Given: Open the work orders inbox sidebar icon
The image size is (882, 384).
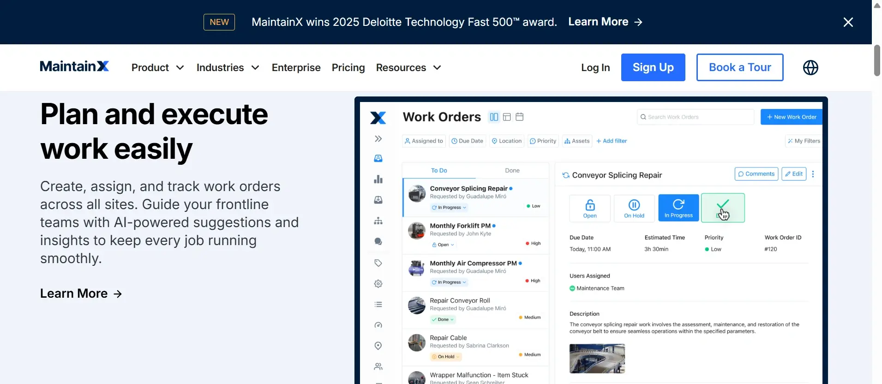Looking at the screenshot, I should 378,158.
